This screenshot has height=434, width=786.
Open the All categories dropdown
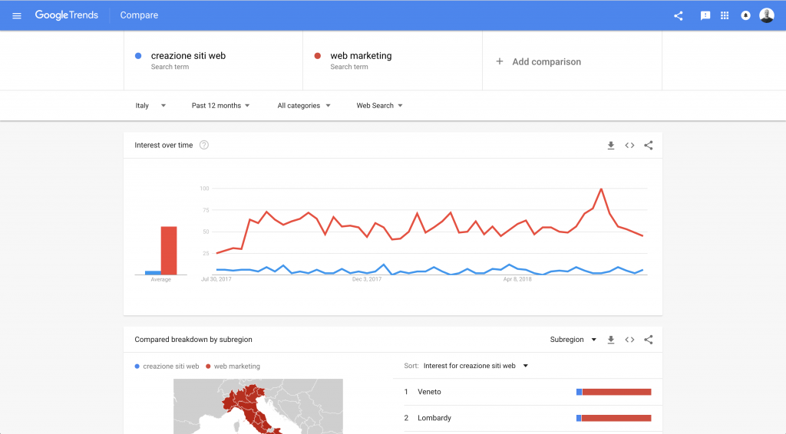[304, 106]
